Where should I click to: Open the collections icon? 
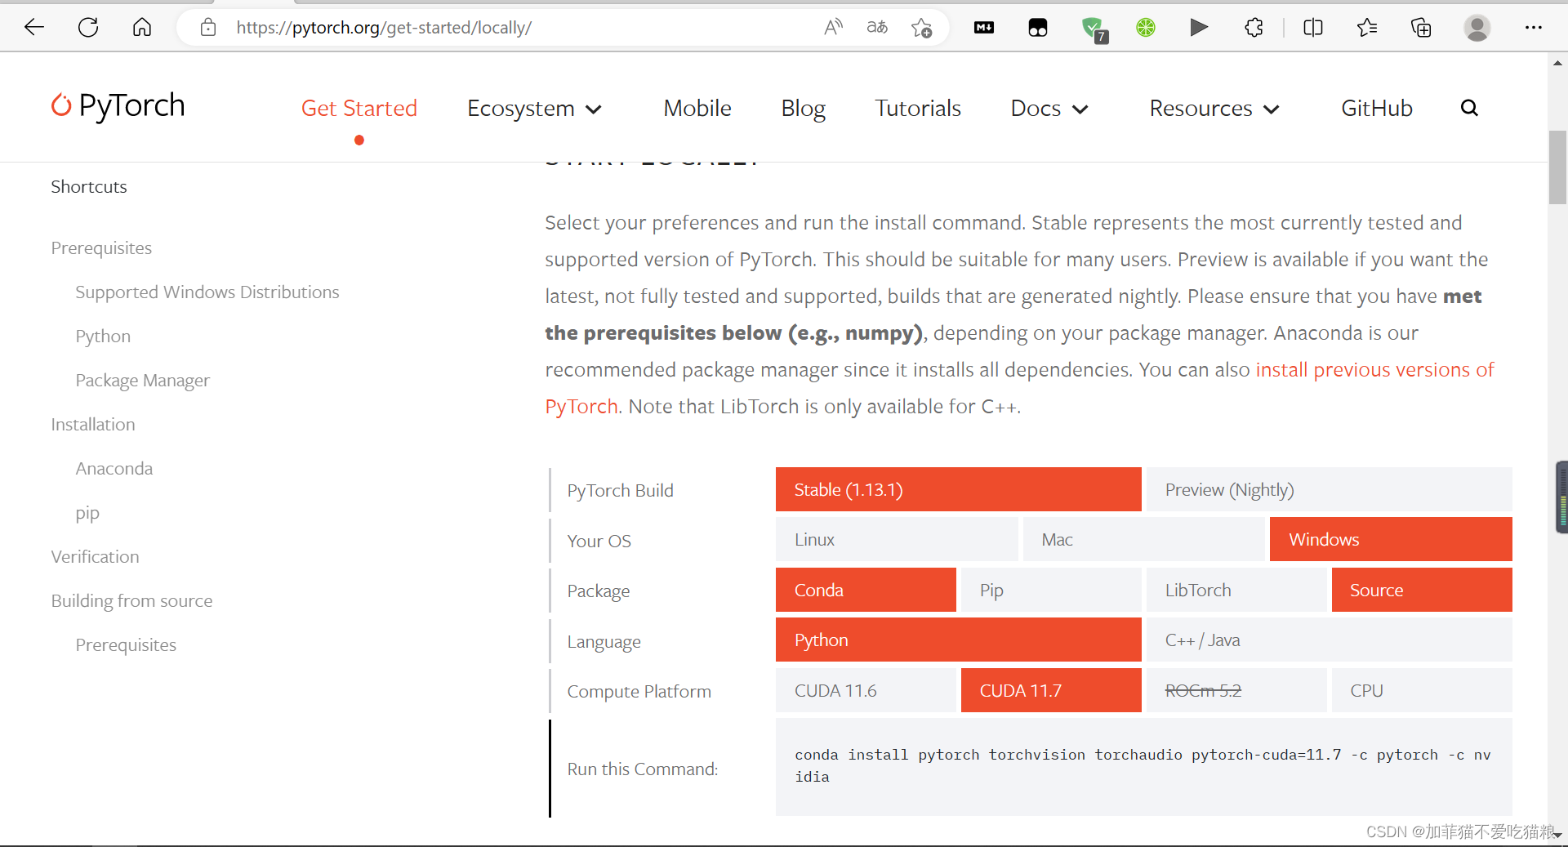1421,28
